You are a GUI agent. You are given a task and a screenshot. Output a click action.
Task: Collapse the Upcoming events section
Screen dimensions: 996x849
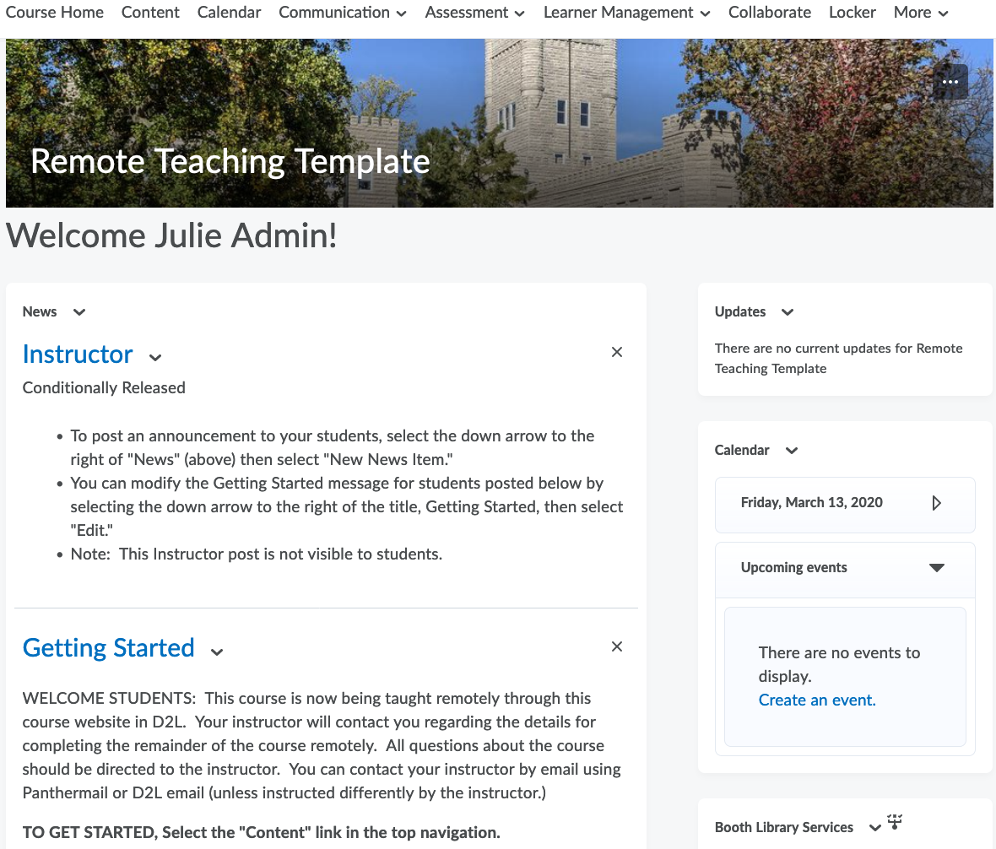(x=936, y=568)
